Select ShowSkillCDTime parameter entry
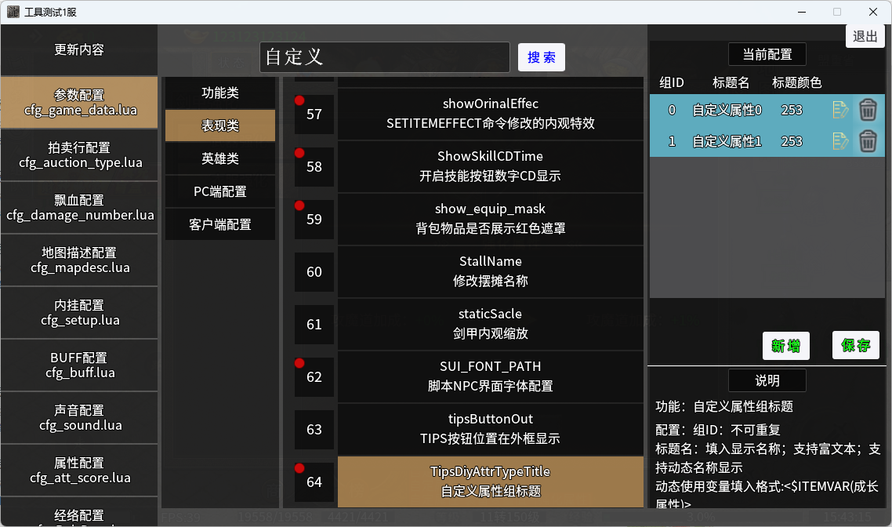892x527 pixels. [491, 166]
